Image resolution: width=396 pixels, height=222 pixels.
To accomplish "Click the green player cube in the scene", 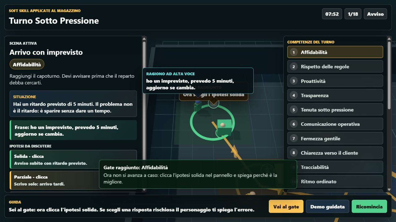I will (x=224, y=127).
